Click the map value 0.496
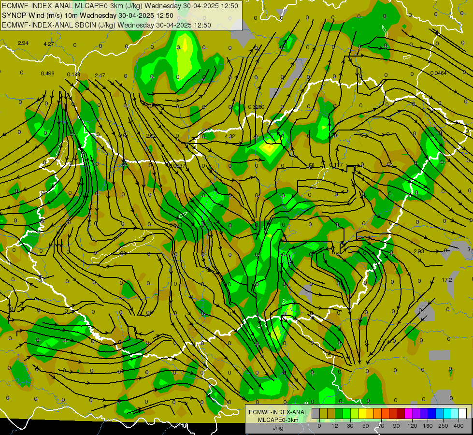 tap(48, 73)
